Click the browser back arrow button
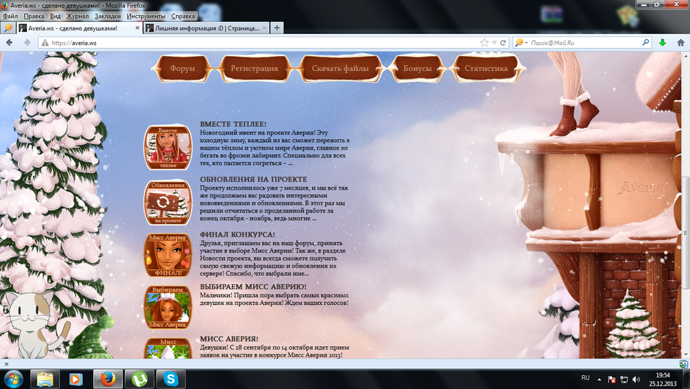The image size is (690, 389). [10, 43]
